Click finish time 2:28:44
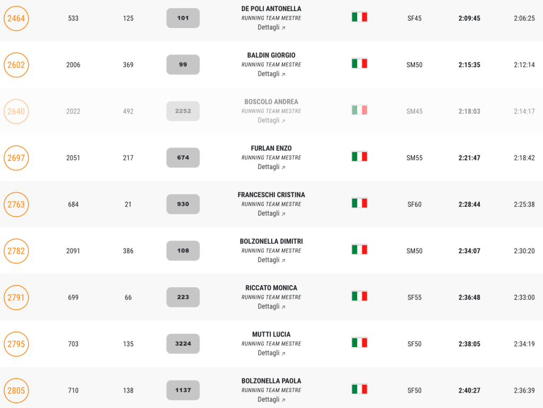 tap(469, 205)
